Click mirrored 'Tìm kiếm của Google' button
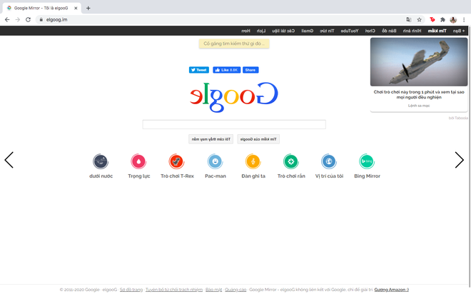The width and height of the screenshot is (471, 294). click(258, 139)
